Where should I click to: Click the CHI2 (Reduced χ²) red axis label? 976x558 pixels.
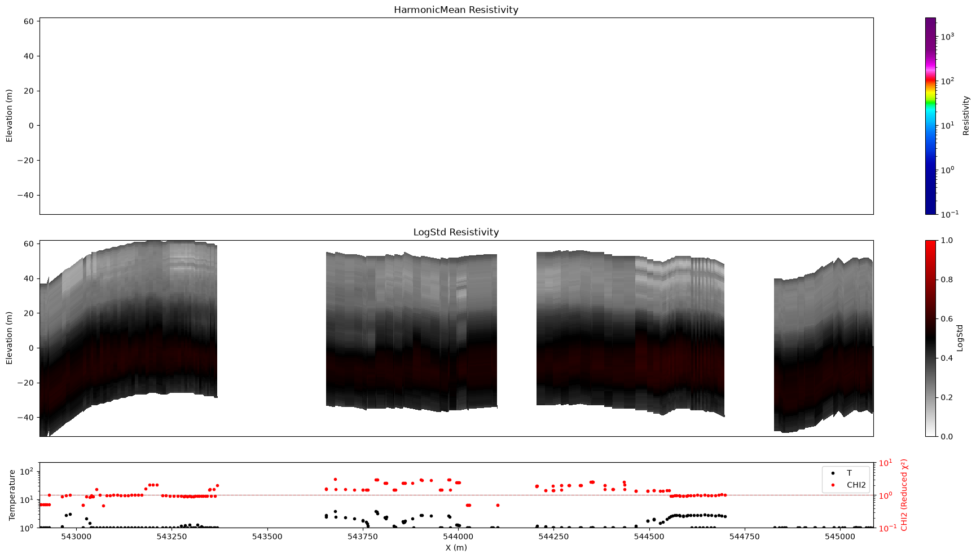pos(904,495)
